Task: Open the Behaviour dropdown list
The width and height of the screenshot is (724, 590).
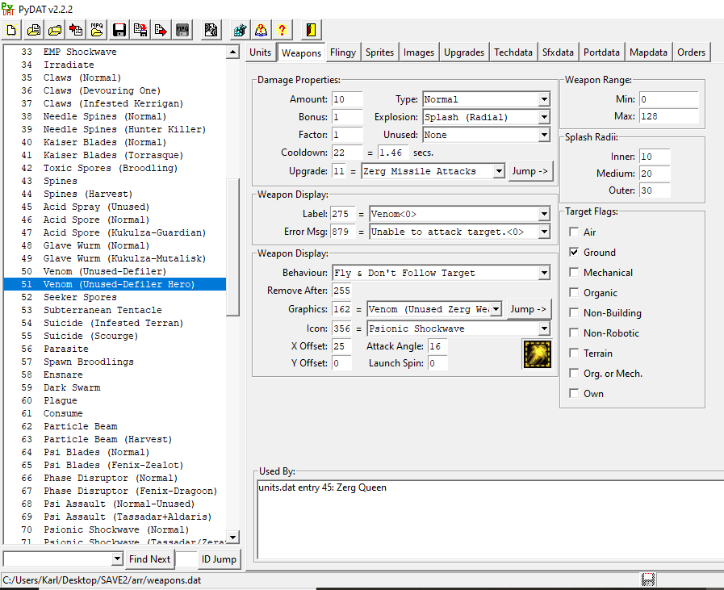Action: [544, 273]
